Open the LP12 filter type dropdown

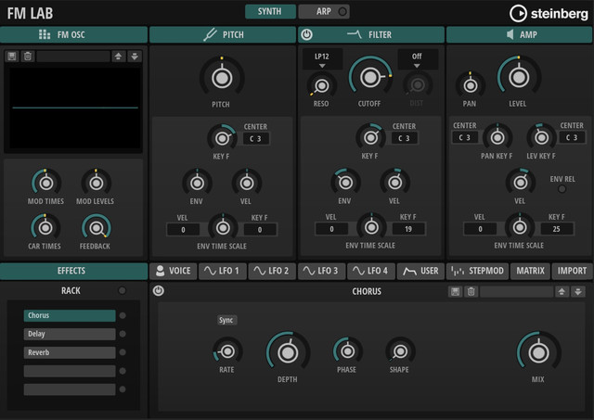tap(322, 59)
